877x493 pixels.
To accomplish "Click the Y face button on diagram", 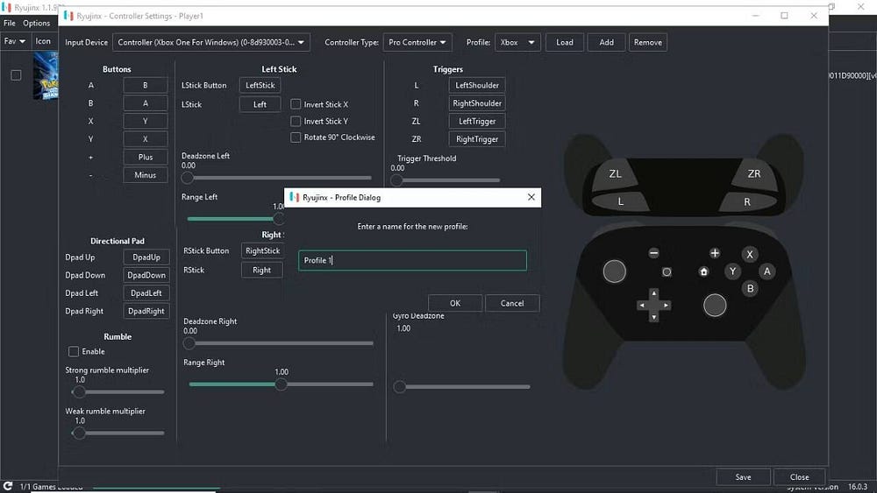I will (732, 271).
